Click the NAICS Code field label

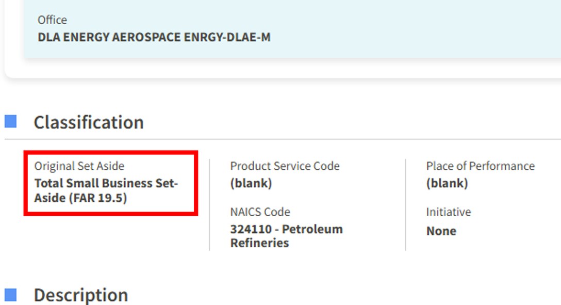[260, 212]
